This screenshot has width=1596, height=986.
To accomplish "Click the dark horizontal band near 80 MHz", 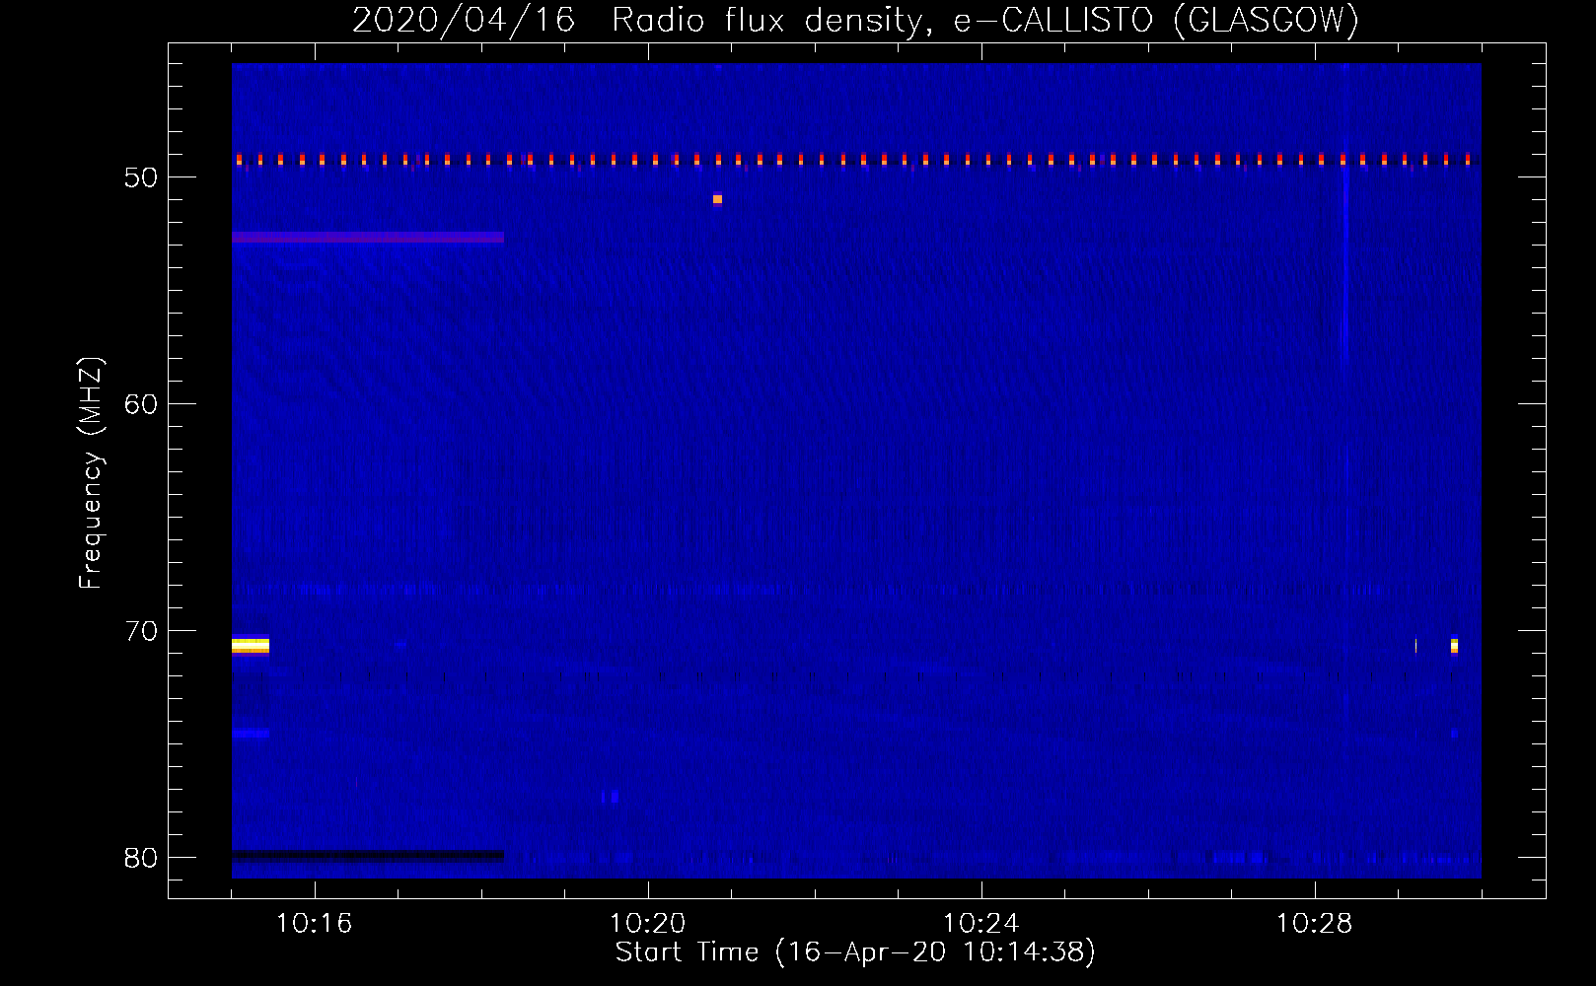I will pyautogui.click(x=367, y=855).
